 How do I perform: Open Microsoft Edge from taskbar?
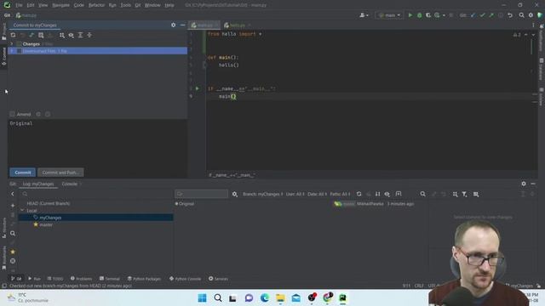[x=265, y=297]
